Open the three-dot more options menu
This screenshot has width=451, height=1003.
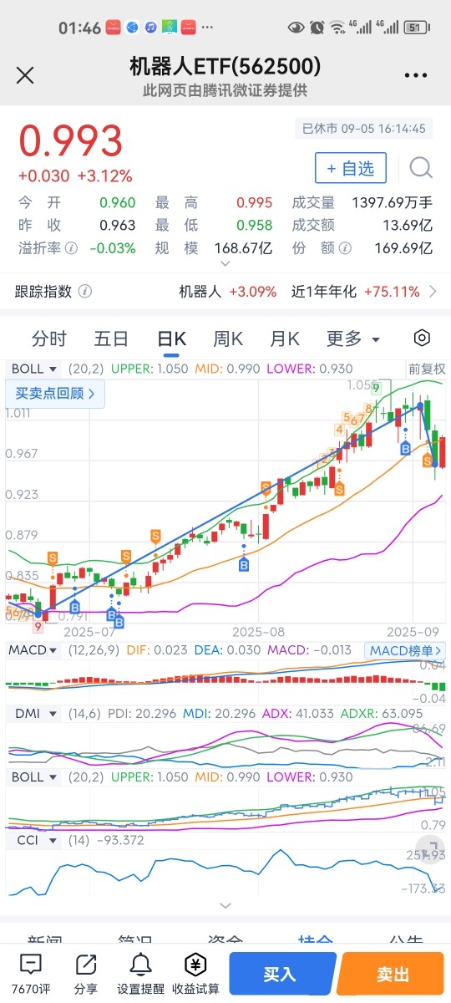[415, 75]
